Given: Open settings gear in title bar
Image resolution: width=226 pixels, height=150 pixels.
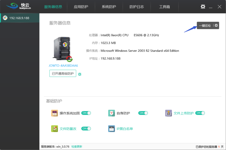Looking at the screenshot, I should tap(203, 7).
